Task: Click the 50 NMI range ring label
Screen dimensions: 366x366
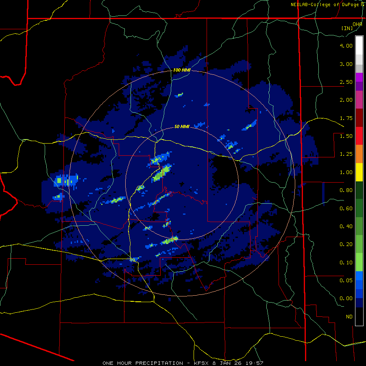Action: pyautogui.click(x=182, y=127)
